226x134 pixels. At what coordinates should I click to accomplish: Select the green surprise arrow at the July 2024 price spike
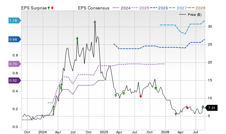coord(77,40)
